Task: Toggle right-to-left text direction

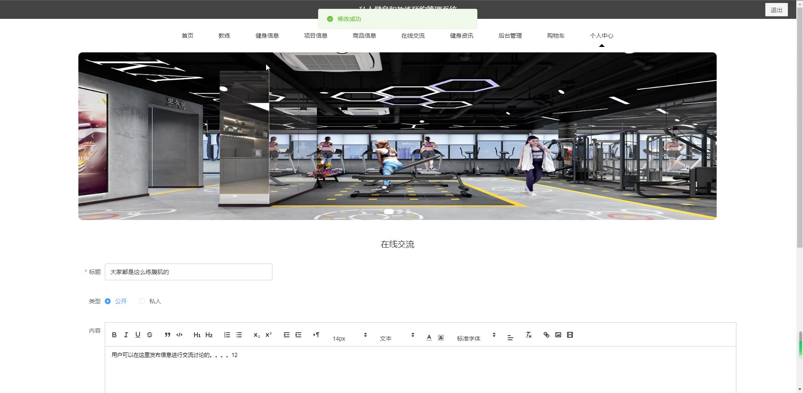Action: pos(316,335)
